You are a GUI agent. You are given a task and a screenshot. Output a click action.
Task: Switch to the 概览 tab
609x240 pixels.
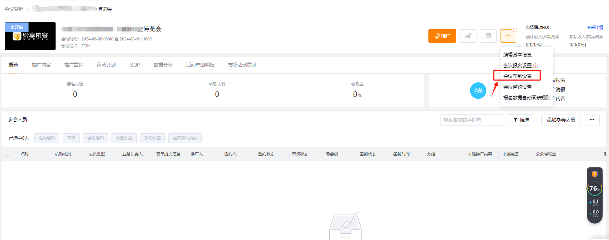14,65
